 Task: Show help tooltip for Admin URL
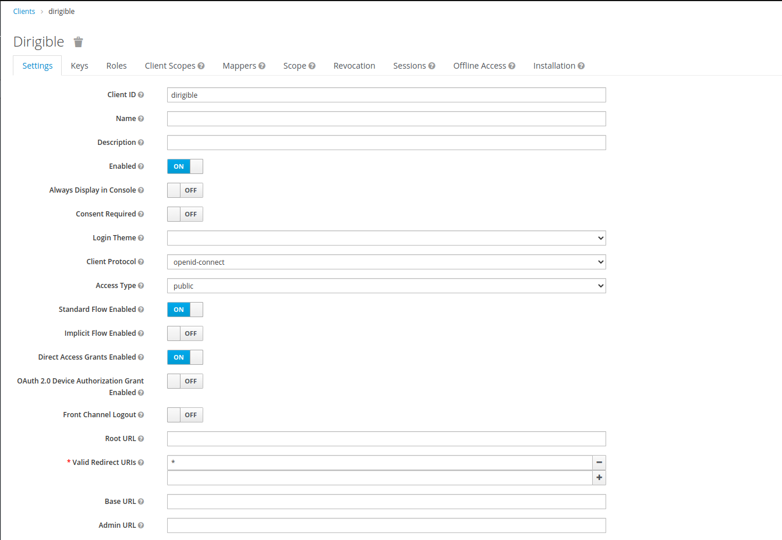pos(141,525)
